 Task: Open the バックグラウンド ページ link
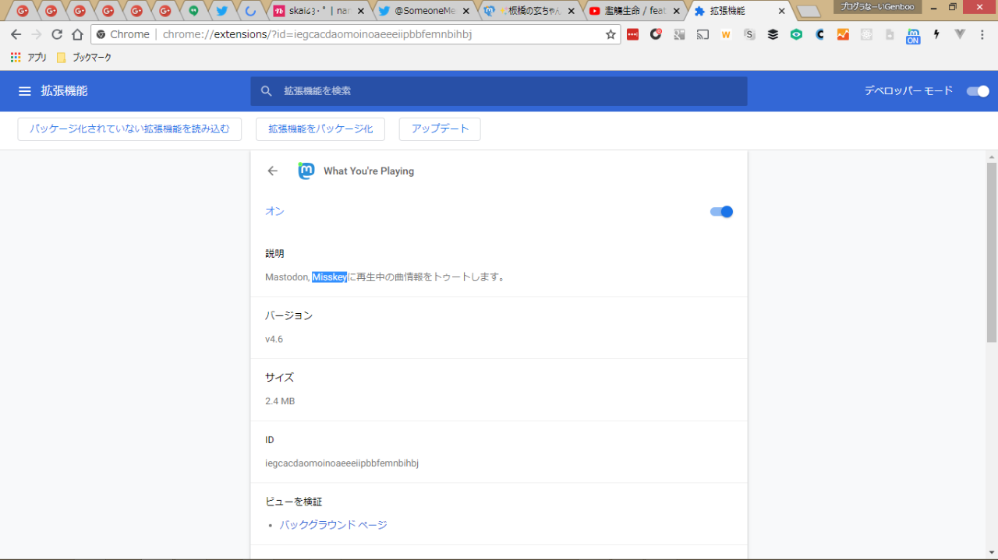(x=333, y=525)
